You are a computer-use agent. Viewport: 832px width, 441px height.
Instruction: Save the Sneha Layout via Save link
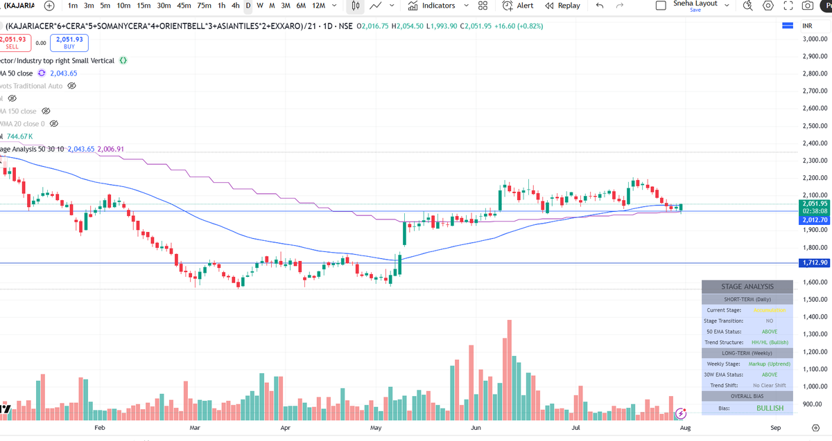(695, 10)
